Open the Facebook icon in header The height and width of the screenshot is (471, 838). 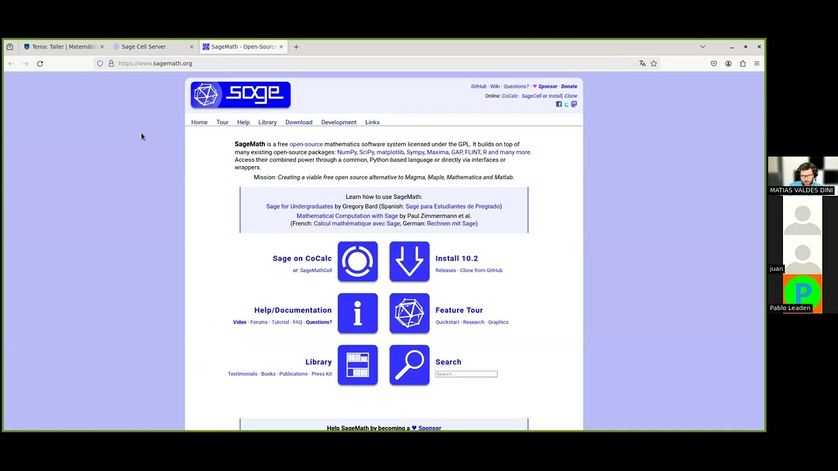click(558, 104)
